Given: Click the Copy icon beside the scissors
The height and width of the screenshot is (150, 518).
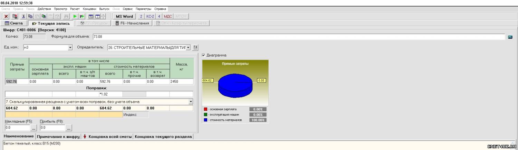Looking at the screenshot, I should pyautogui.click(x=30, y=16).
